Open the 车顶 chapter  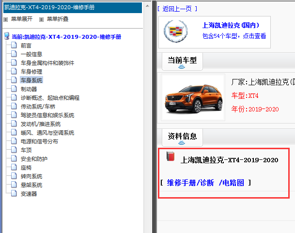coord(26,150)
